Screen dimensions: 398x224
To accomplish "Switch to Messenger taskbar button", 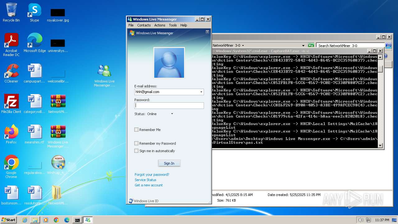I will click(x=88, y=220).
